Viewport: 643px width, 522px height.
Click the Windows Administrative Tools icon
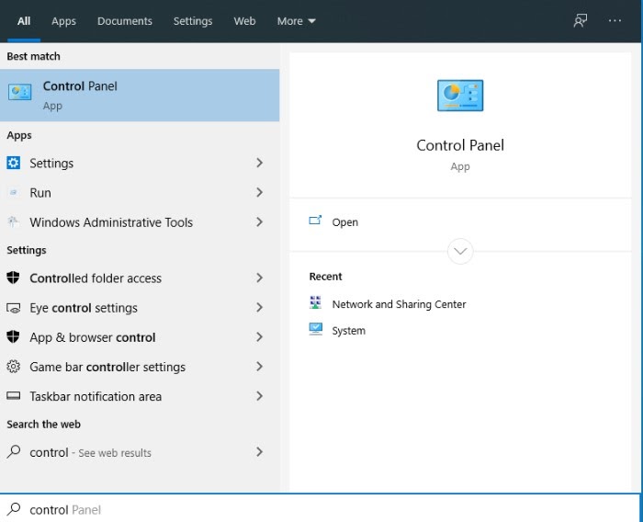[x=13, y=222]
